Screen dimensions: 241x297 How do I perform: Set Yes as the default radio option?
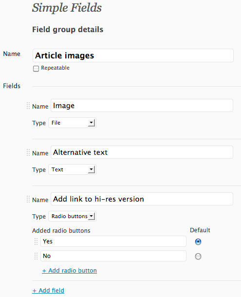(198, 241)
